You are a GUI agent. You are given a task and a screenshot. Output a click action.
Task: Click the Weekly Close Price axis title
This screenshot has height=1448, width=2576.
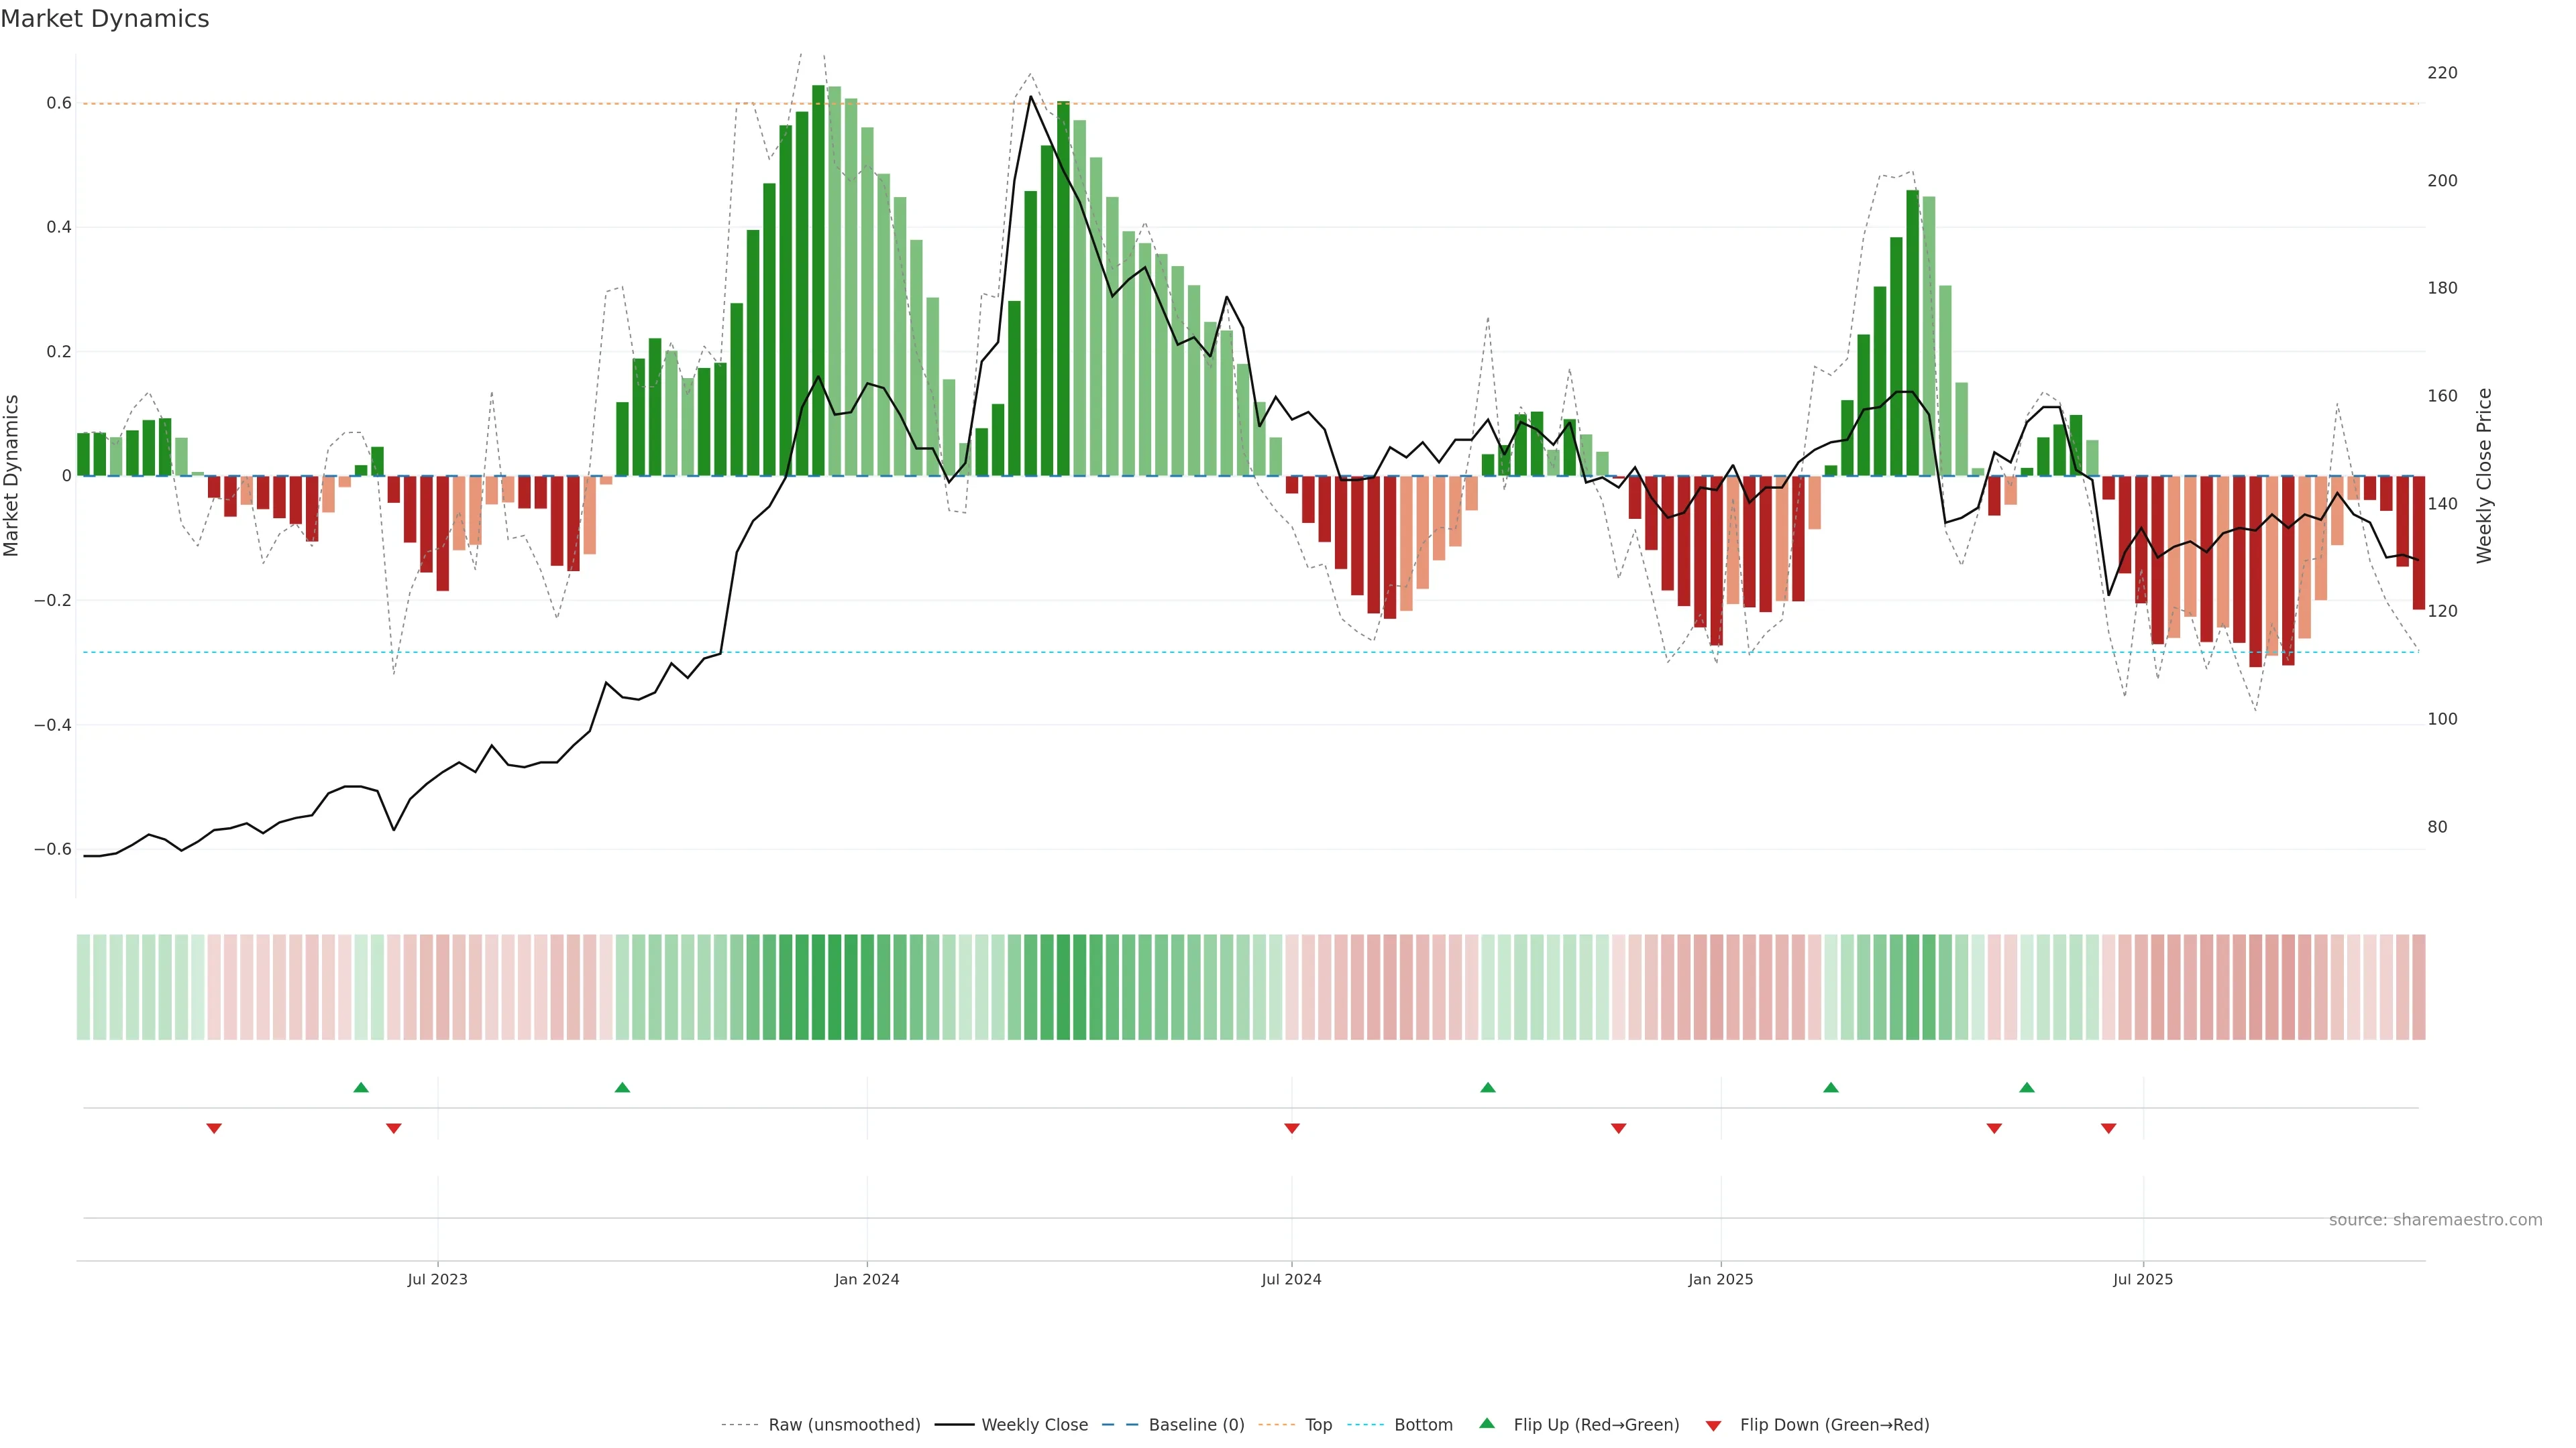[x=2484, y=476]
